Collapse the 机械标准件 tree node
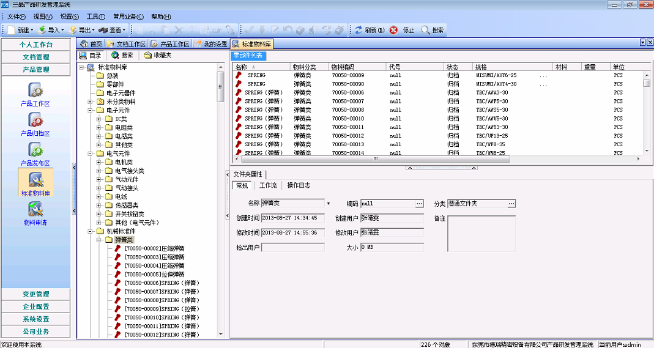The width and height of the screenshot is (654, 348). coord(91,231)
